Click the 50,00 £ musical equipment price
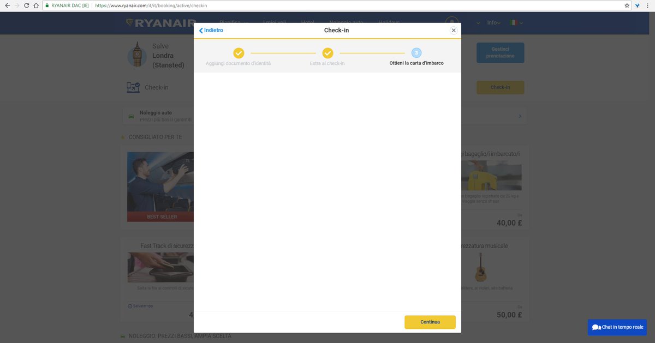Screen dimensions: 655x343 coord(509,315)
